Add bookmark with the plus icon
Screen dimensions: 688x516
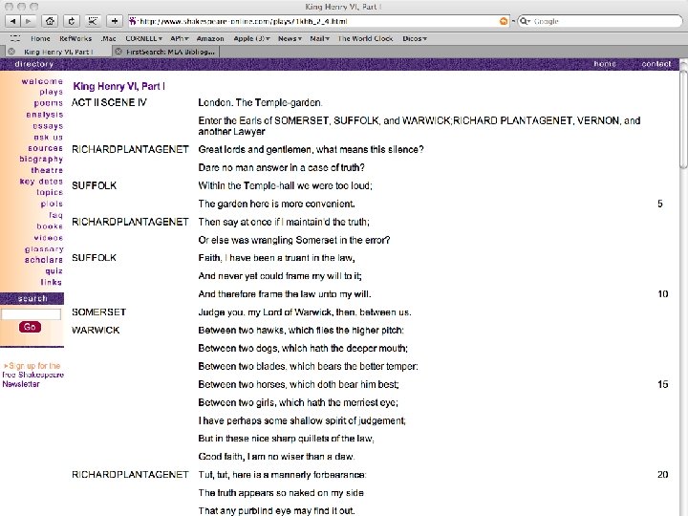115,21
